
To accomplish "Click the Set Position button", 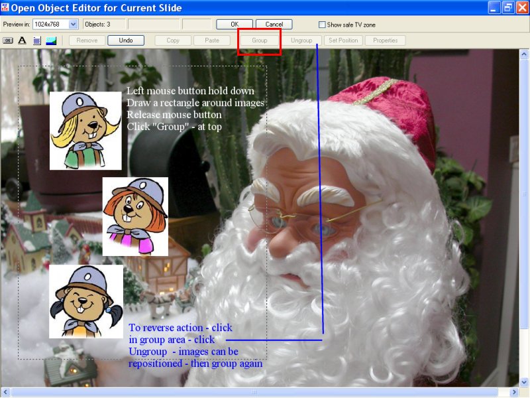I will click(343, 40).
